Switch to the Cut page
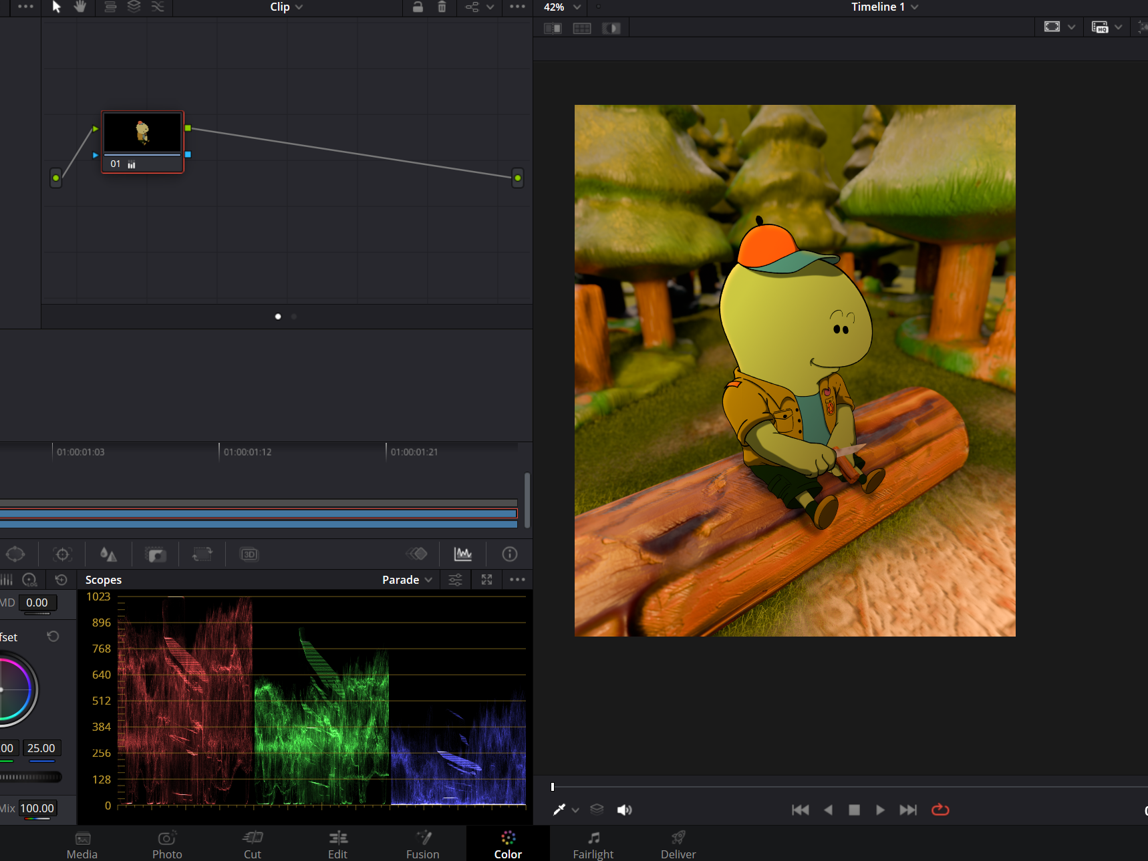Image resolution: width=1148 pixels, height=861 pixels. coord(253,845)
